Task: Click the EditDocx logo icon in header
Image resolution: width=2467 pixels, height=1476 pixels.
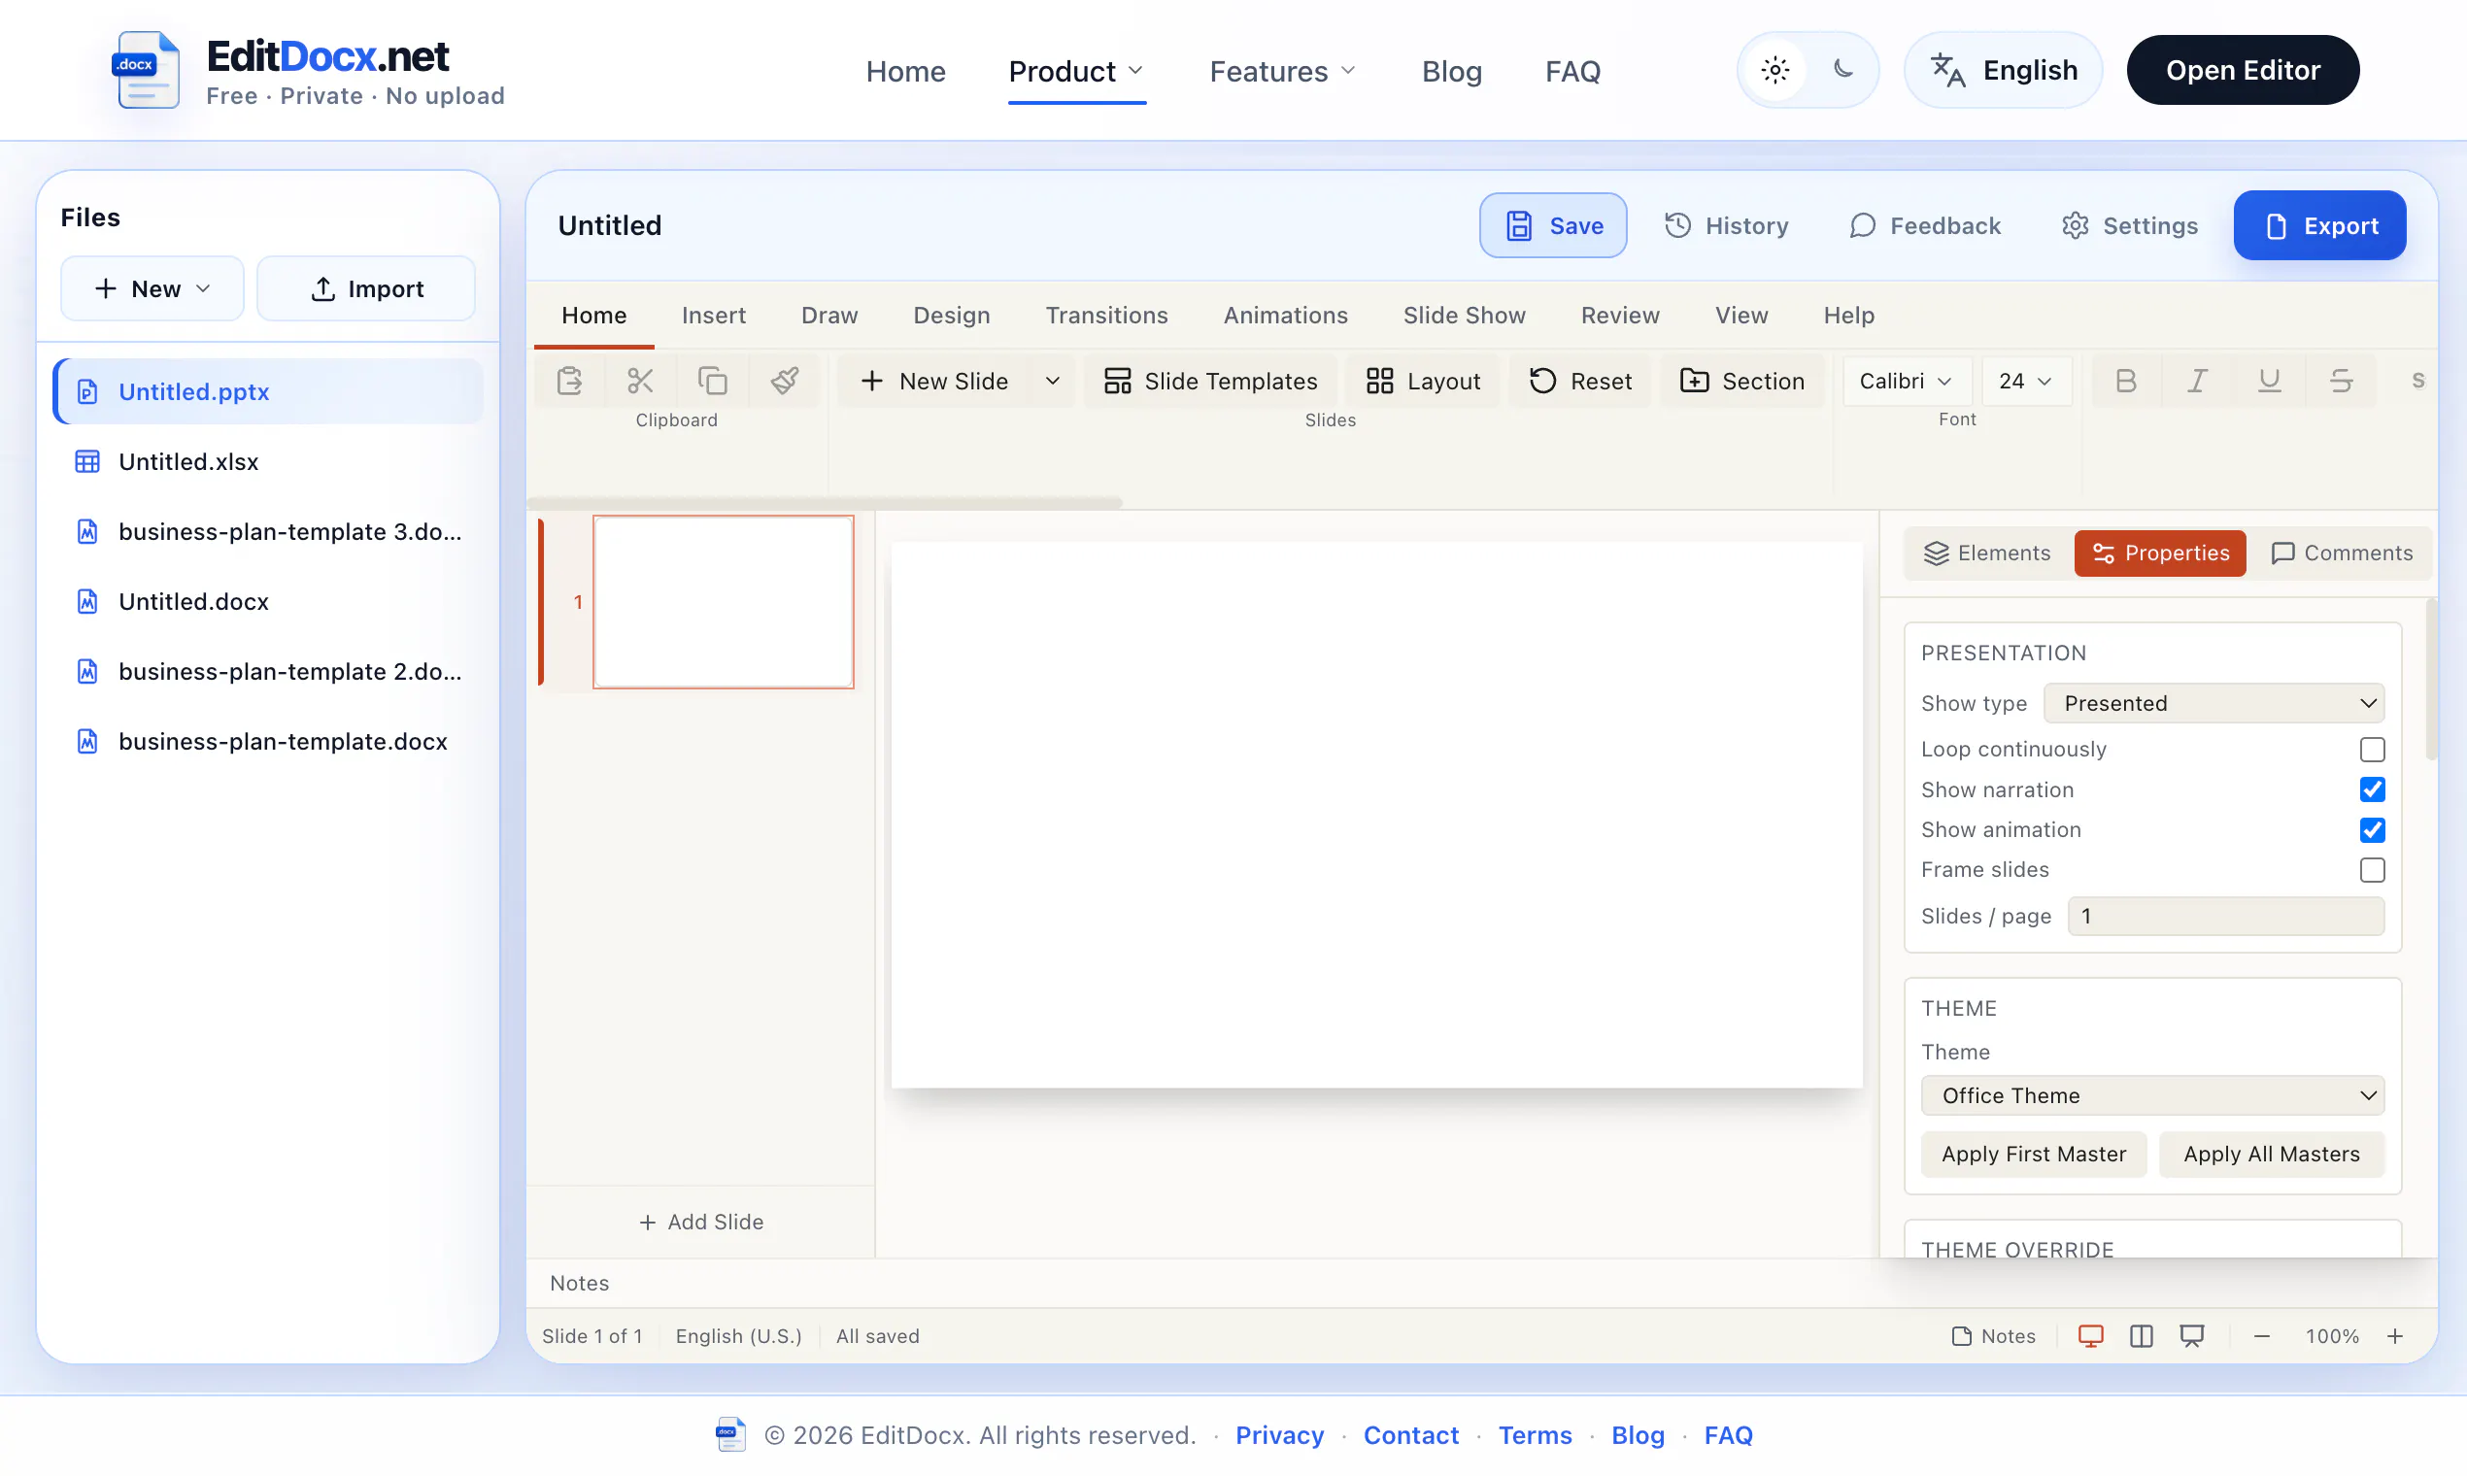Action: [147, 70]
